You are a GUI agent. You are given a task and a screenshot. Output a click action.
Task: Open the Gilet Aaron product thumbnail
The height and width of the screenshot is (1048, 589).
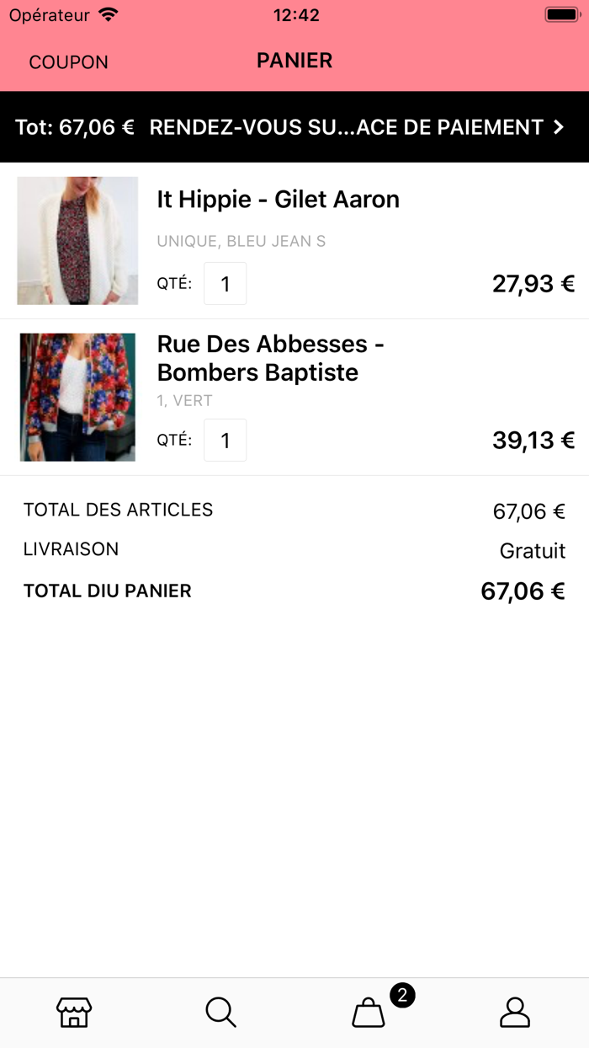77,241
